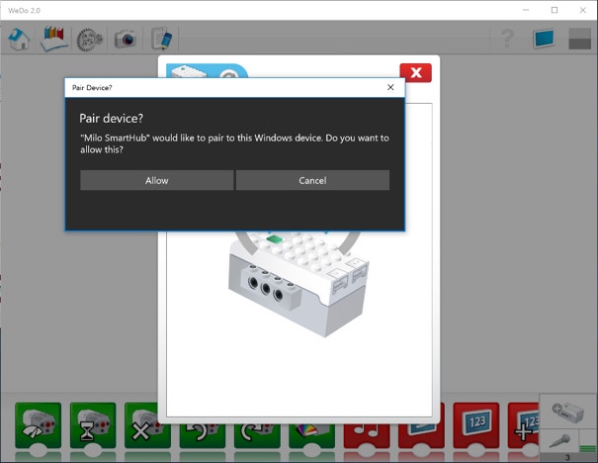Close the Pair Device dialog

[390, 87]
